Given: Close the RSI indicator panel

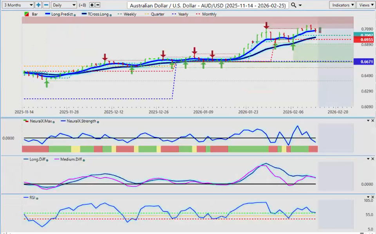Looking at the screenshot, I should click(x=372, y=196).
